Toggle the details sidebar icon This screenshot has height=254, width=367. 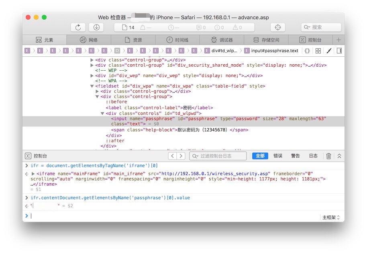(340, 50)
